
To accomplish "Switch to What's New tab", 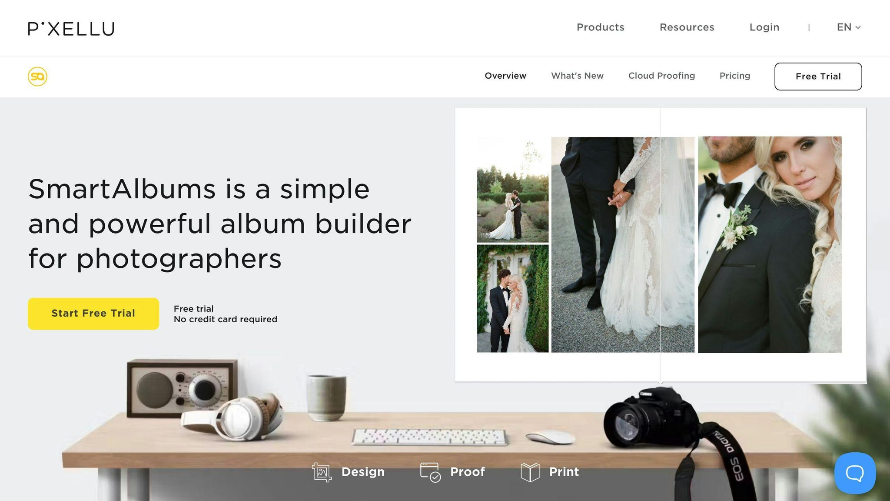I will [578, 76].
